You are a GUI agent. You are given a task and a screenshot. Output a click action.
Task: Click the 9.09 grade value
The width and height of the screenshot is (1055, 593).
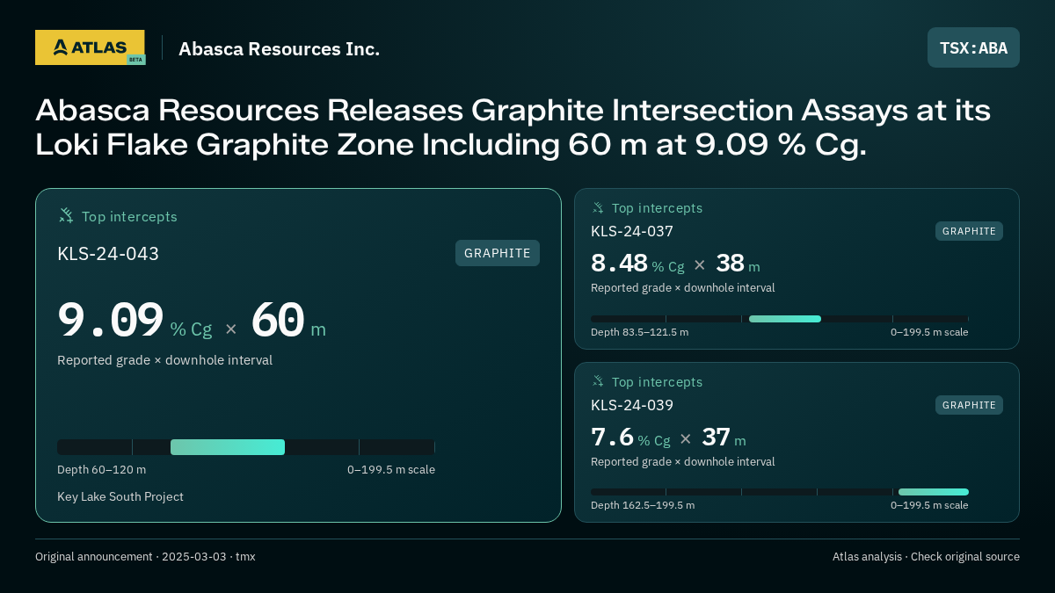(111, 320)
